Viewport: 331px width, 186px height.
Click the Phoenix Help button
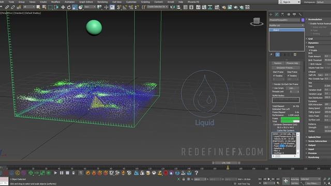tap(292, 63)
